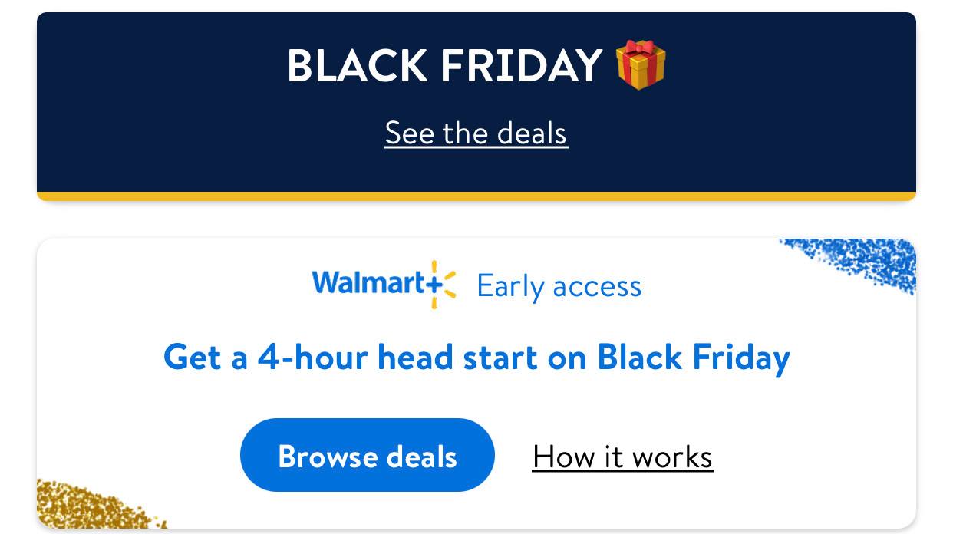Open the See the deals link
The height and width of the screenshot is (534, 953).
pyautogui.click(x=476, y=133)
